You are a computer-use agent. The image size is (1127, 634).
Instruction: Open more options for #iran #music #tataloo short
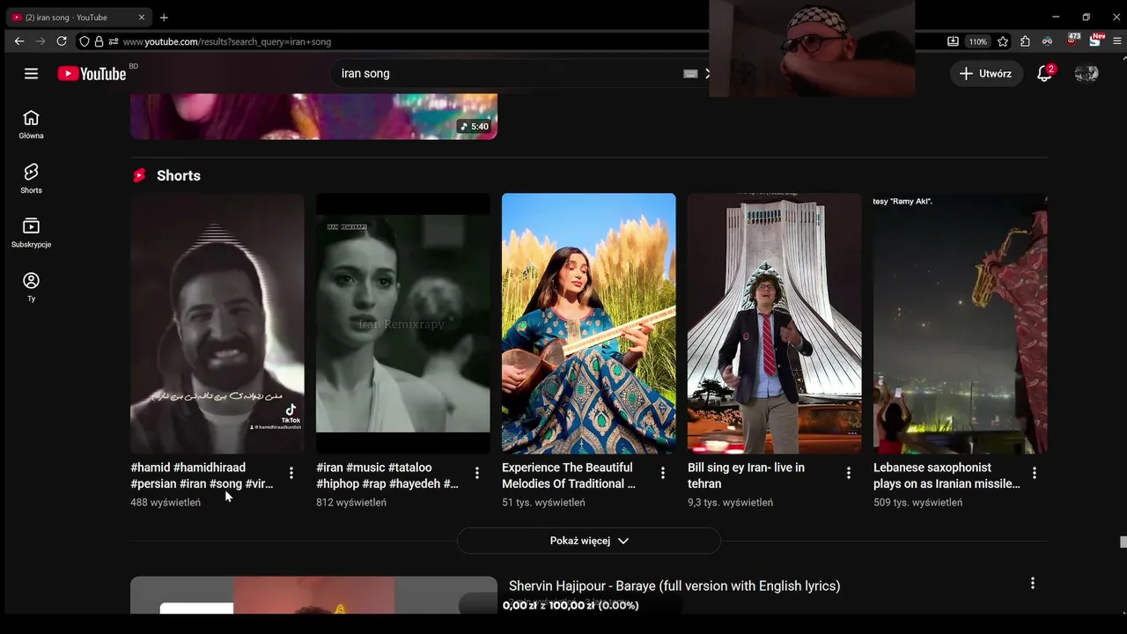tap(477, 473)
